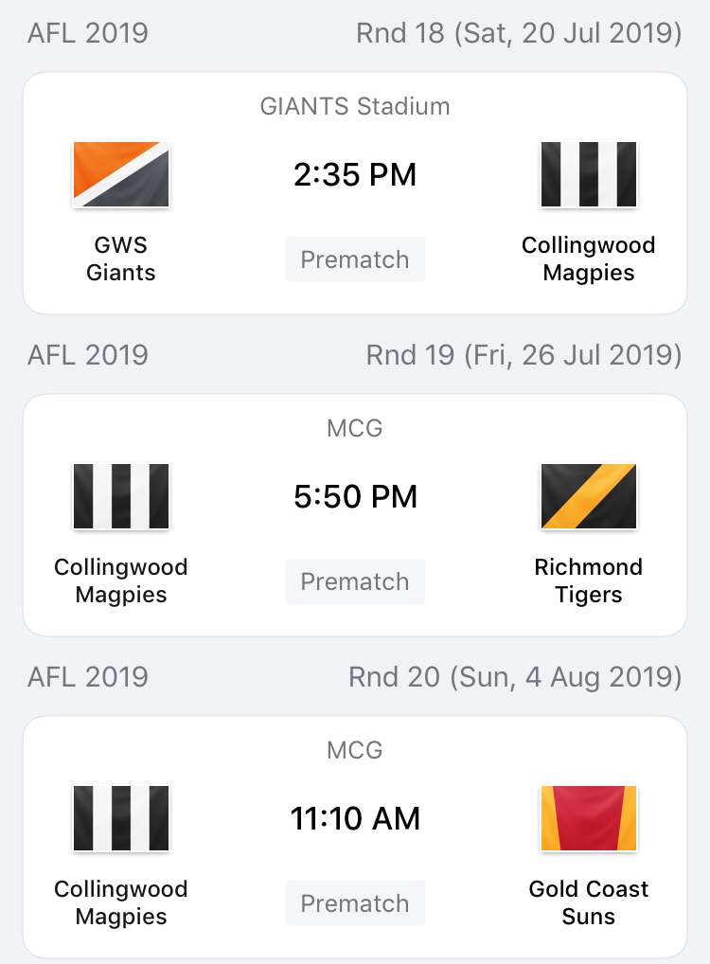Click the Richmond Tigers team name
Screen dimensions: 710x964
point(589,580)
